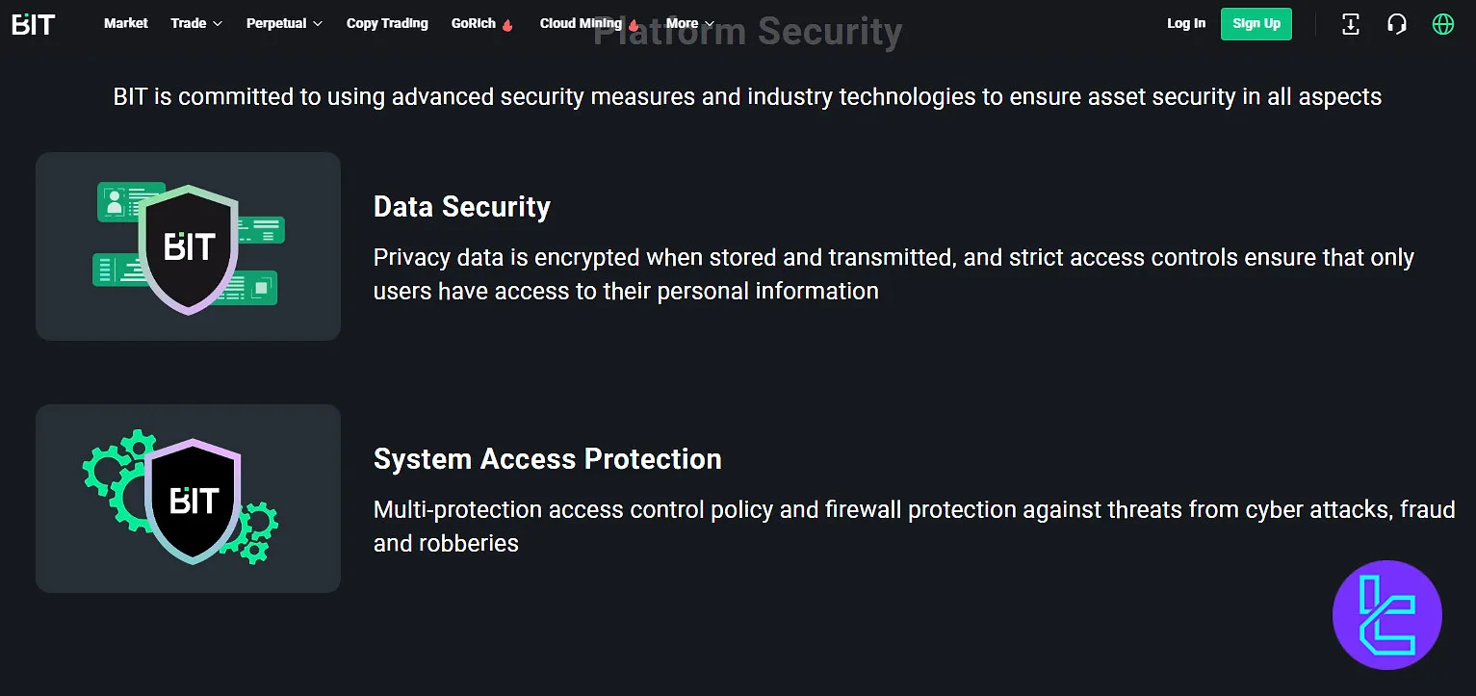The width and height of the screenshot is (1476, 696).
Task: Click the Data Security heading
Action: [x=462, y=207]
